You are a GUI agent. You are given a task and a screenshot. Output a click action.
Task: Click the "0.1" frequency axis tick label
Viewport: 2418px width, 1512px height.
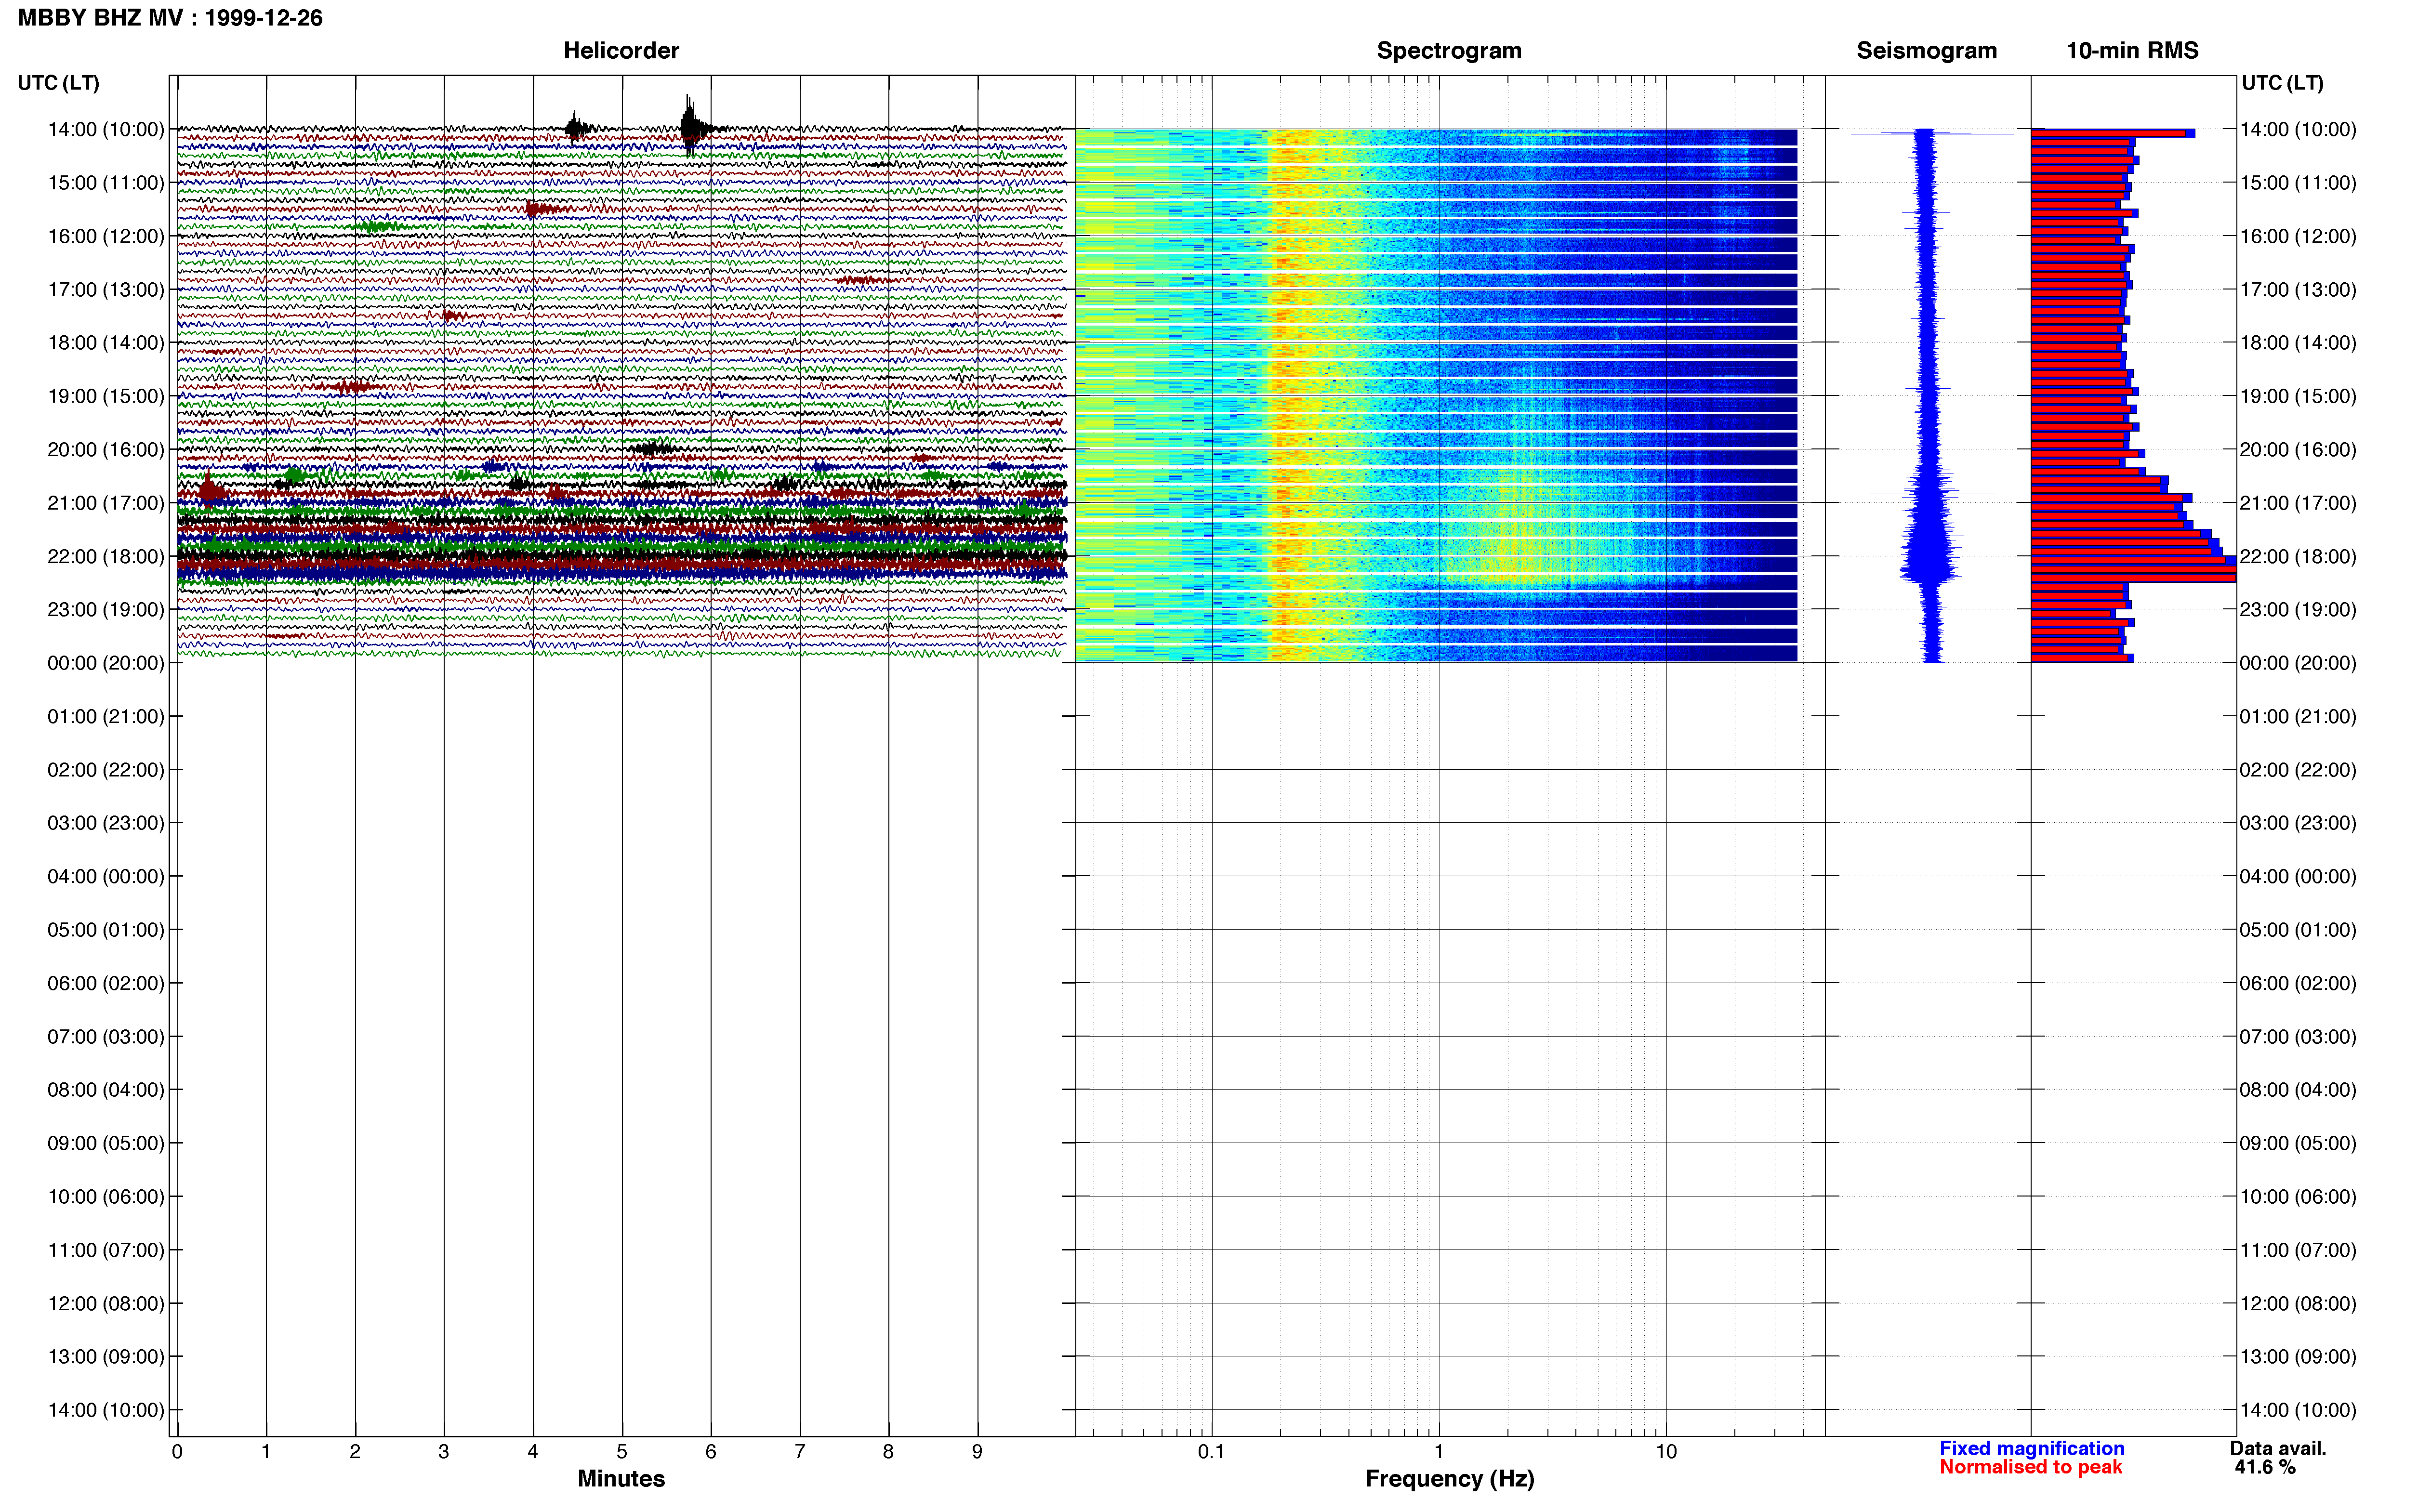coord(1211,1451)
